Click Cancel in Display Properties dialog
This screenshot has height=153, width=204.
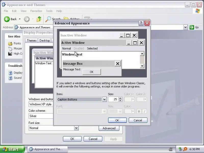point(93,139)
